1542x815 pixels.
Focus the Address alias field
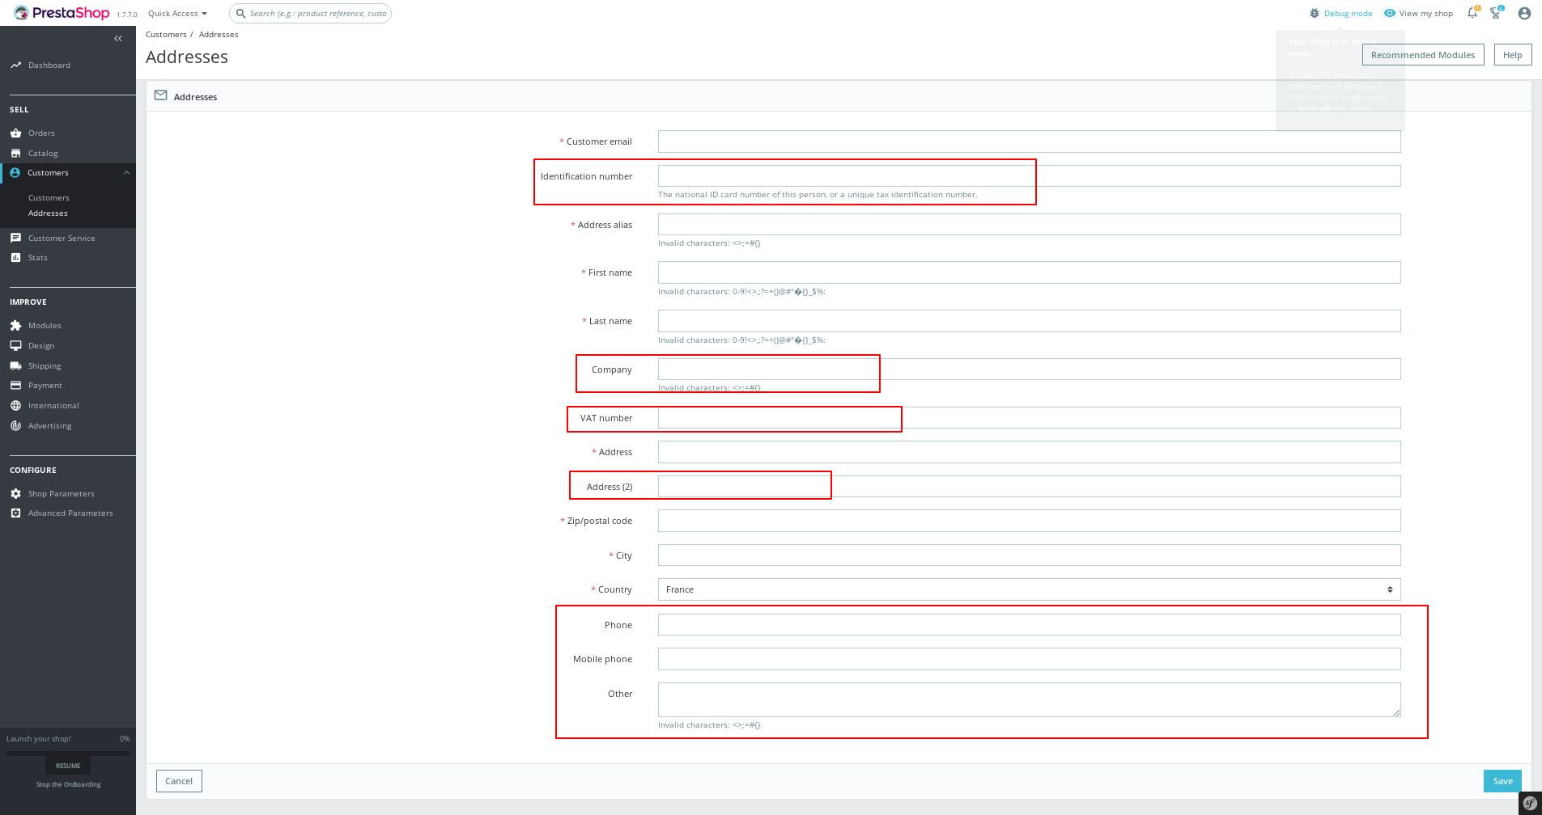(x=1029, y=225)
